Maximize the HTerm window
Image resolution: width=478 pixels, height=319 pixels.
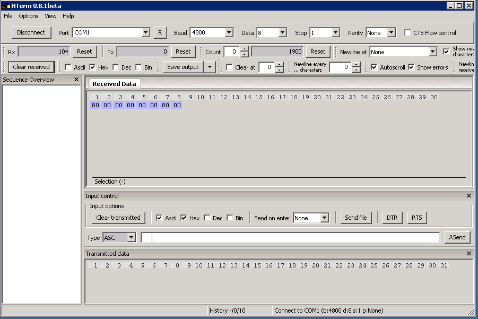[x=459, y=6]
